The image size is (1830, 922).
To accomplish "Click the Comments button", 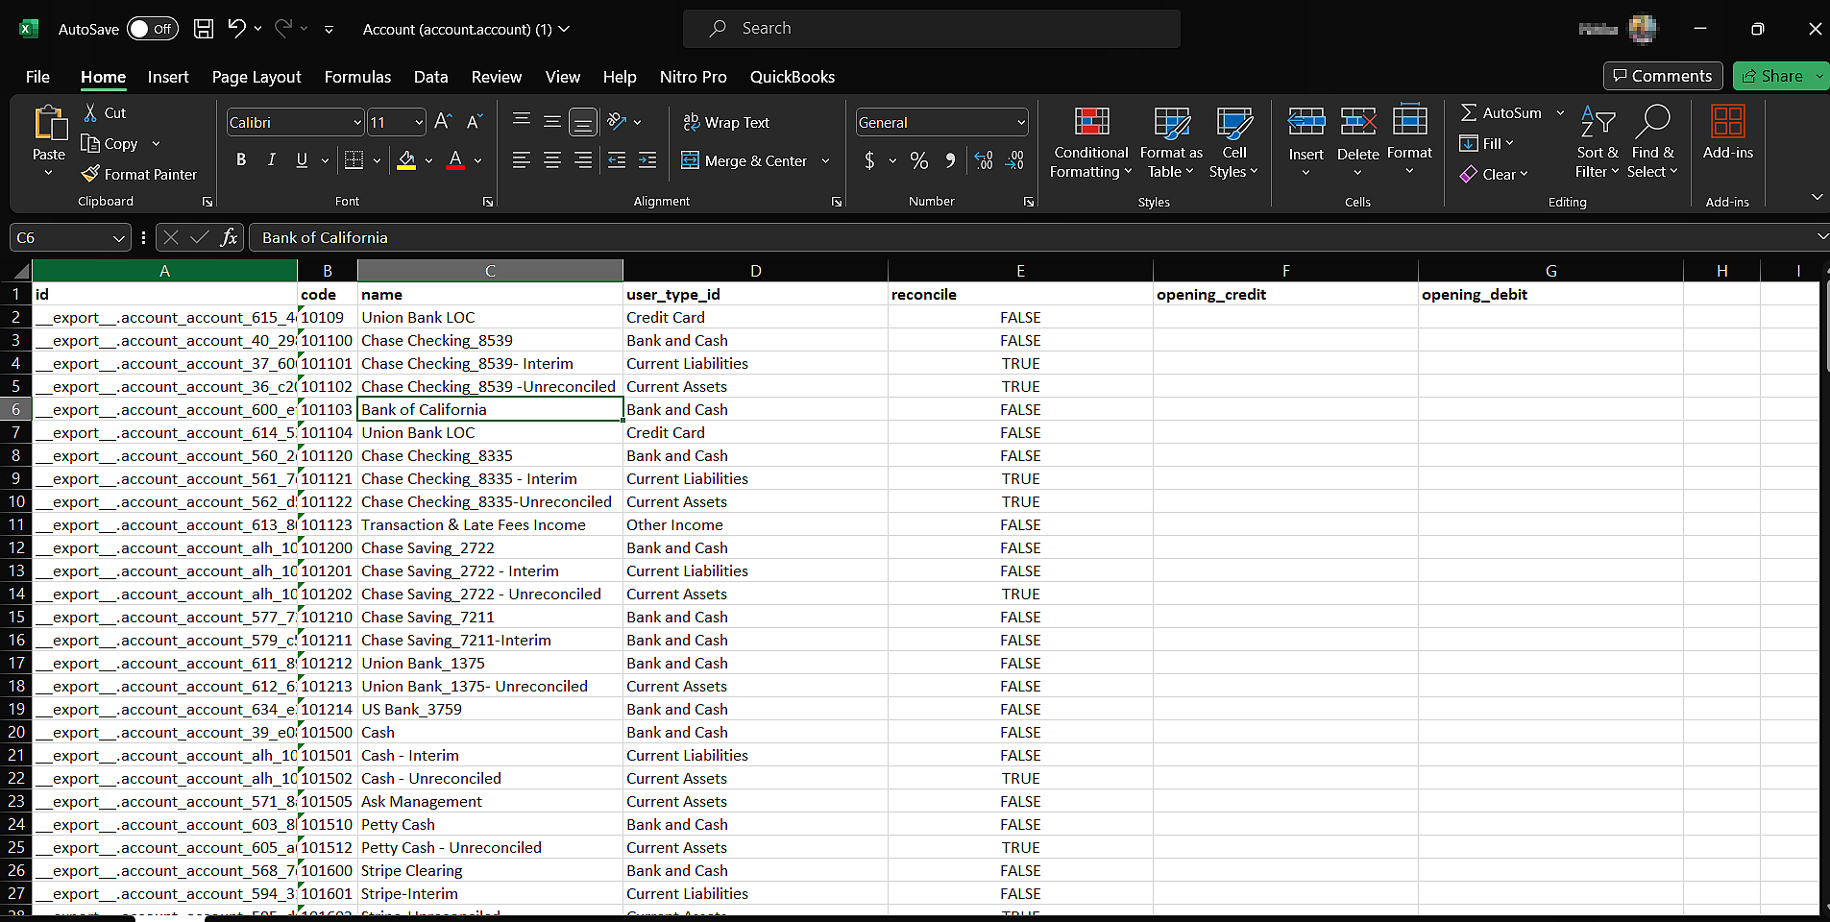I will 1663,76.
